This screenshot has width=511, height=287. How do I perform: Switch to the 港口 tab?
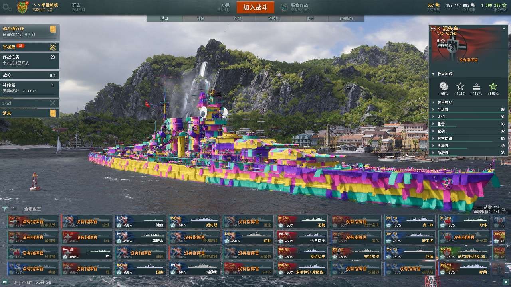click(x=164, y=18)
